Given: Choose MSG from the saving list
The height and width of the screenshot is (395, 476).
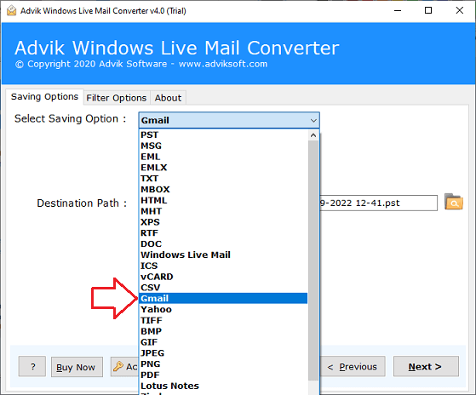Looking at the screenshot, I should (223, 146).
